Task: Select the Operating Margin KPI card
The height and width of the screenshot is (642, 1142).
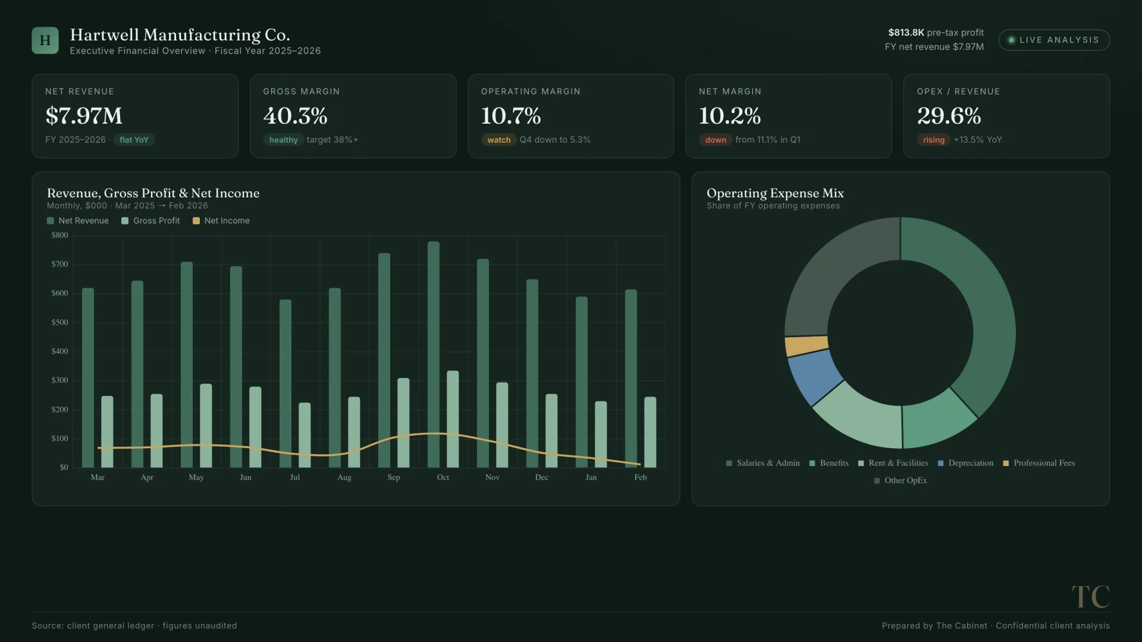Action: point(571,116)
